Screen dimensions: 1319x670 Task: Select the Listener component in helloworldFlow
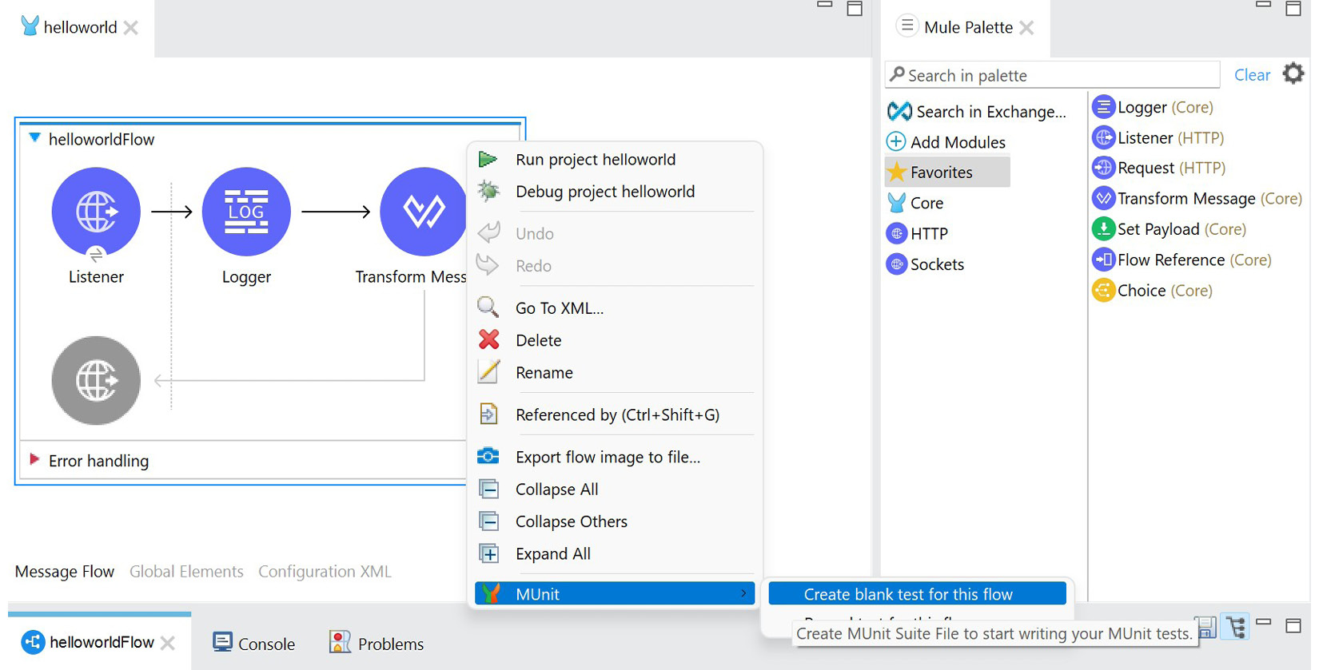point(96,212)
